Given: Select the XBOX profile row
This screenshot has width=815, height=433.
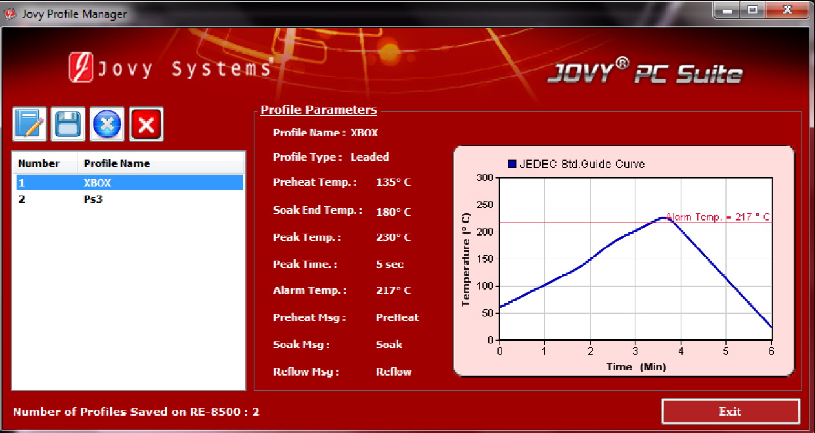Looking at the screenshot, I should (x=130, y=183).
